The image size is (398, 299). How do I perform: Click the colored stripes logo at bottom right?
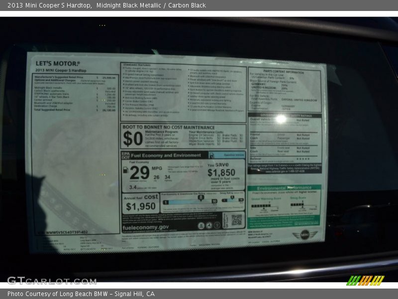point(365,280)
